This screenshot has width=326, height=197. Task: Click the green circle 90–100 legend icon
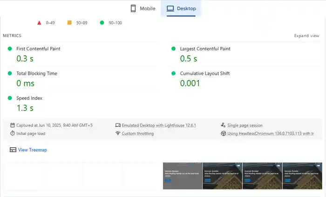tap(102, 23)
